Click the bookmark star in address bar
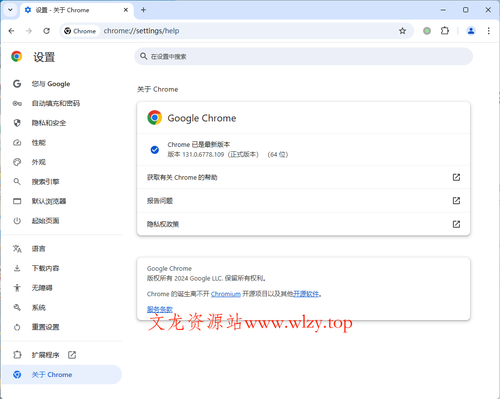 pos(403,30)
